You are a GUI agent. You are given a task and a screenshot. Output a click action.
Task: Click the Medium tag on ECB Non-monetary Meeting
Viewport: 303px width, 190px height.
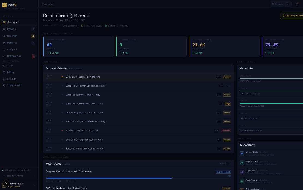point(227,77)
